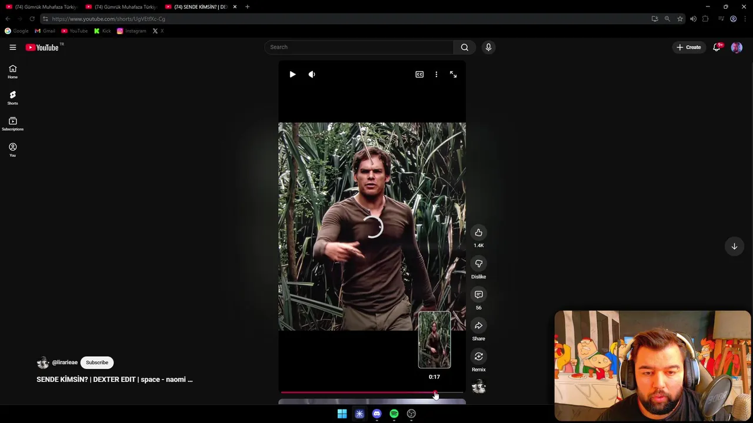Go to the next Short arrow

[x=734, y=246]
